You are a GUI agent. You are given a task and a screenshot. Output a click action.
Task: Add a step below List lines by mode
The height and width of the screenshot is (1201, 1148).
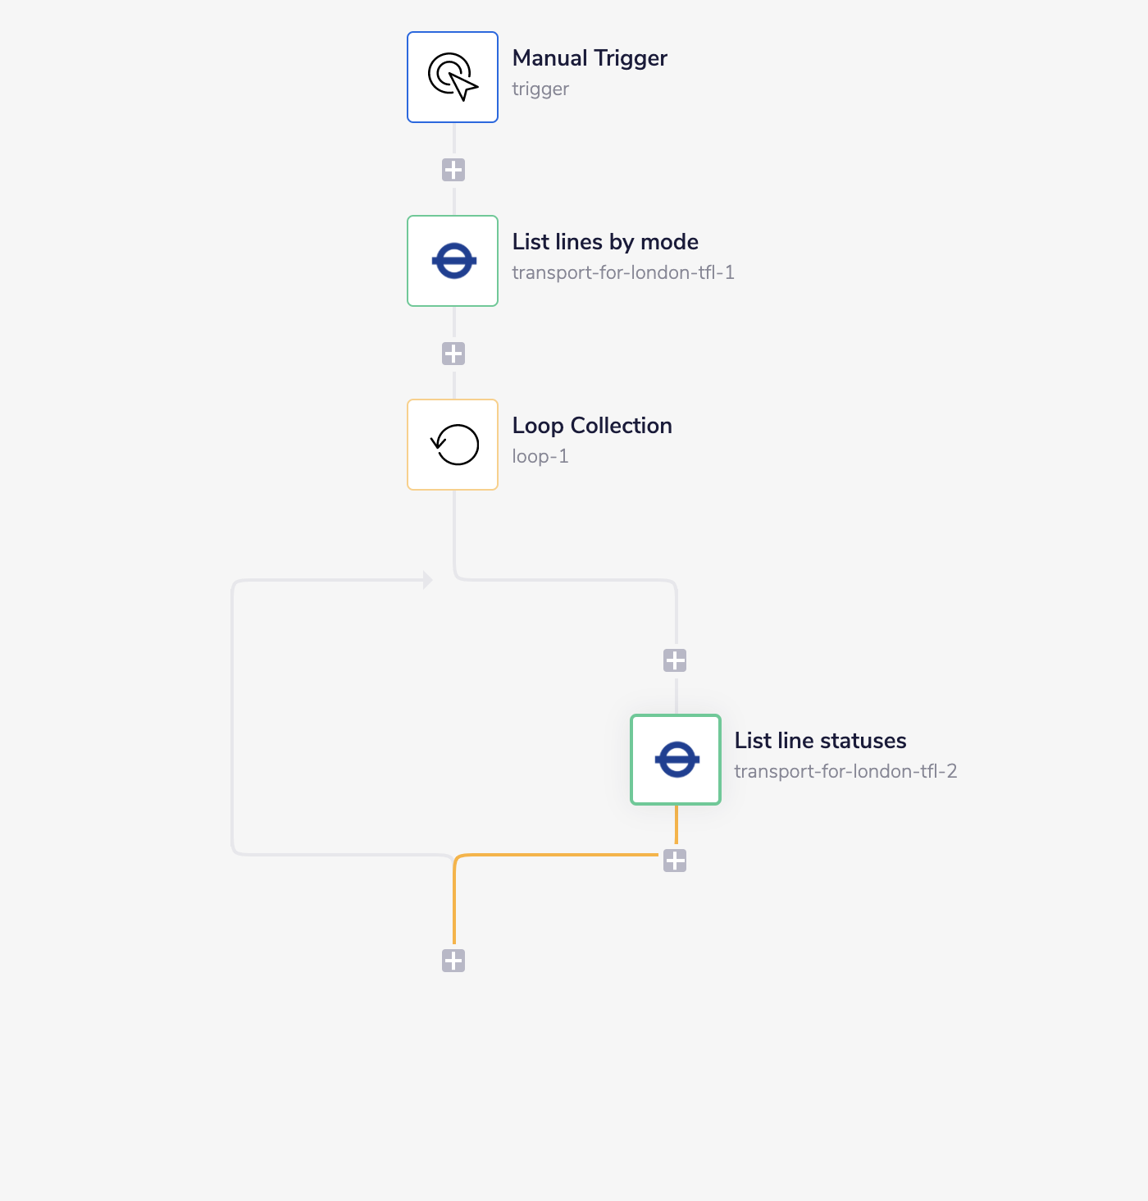(x=452, y=353)
